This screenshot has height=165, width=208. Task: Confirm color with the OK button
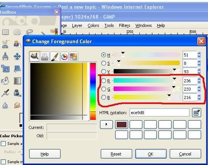point(151,154)
